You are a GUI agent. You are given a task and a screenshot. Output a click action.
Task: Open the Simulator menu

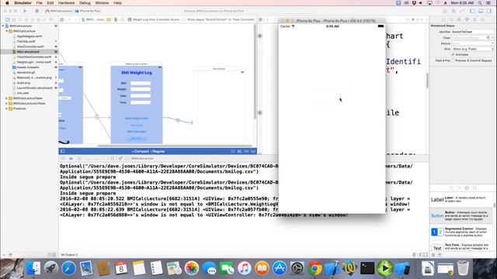[x=23, y=3]
